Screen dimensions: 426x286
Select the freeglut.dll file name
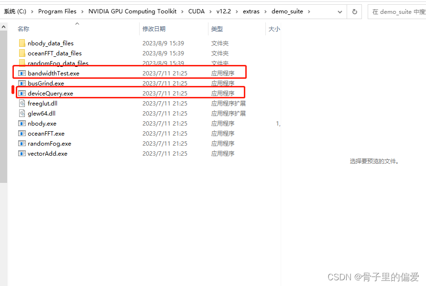[x=43, y=104]
